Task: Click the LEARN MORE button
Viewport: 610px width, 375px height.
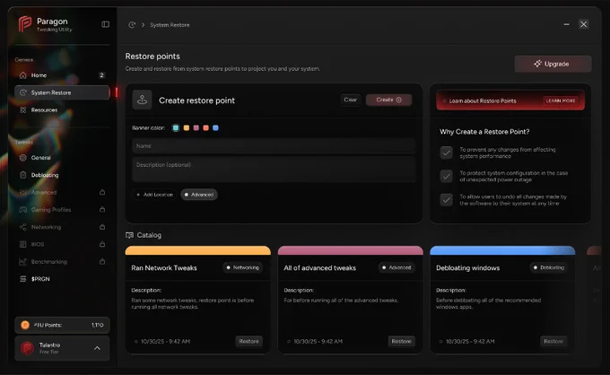Action: point(561,100)
